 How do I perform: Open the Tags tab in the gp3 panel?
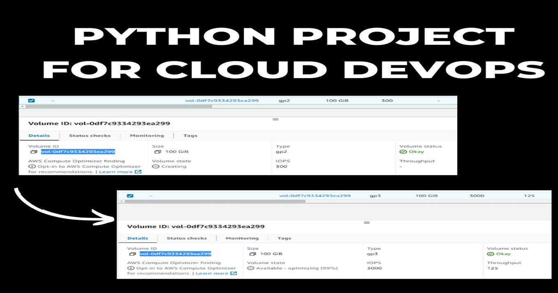coord(284,238)
